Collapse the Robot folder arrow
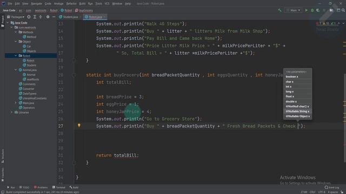 click(x=16, y=56)
